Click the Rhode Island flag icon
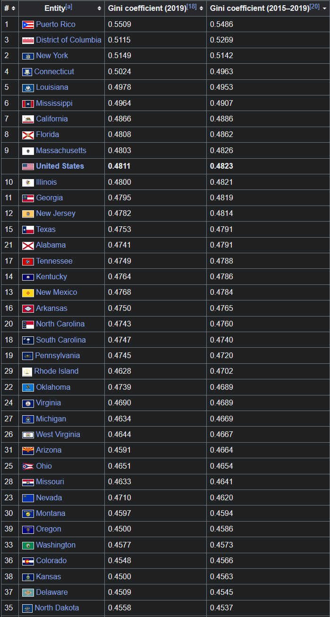 point(27,372)
